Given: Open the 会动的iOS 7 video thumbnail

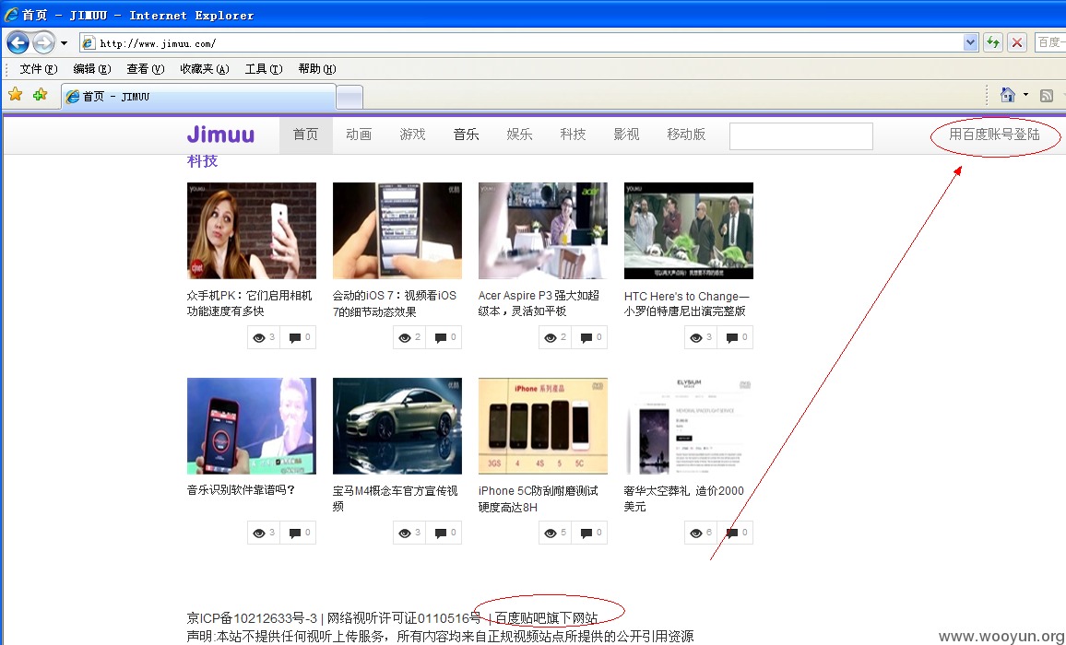Looking at the screenshot, I should [397, 230].
